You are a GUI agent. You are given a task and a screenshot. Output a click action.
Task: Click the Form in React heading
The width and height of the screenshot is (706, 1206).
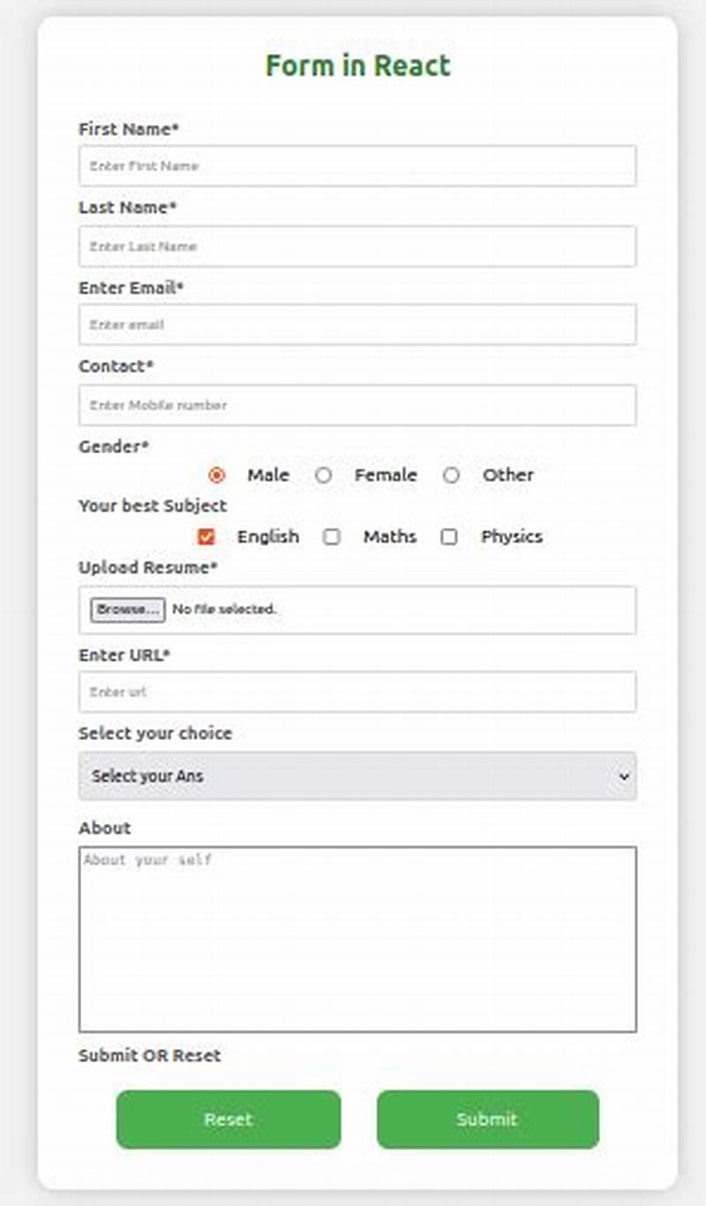click(356, 64)
